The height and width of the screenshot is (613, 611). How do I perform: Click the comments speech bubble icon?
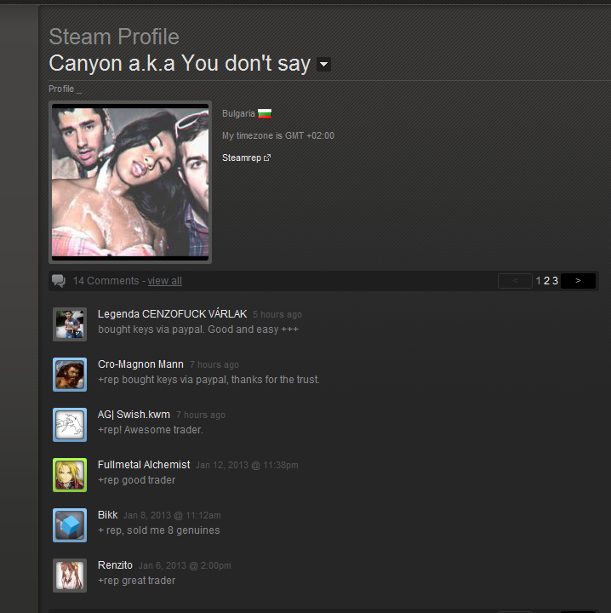pos(59,281)
